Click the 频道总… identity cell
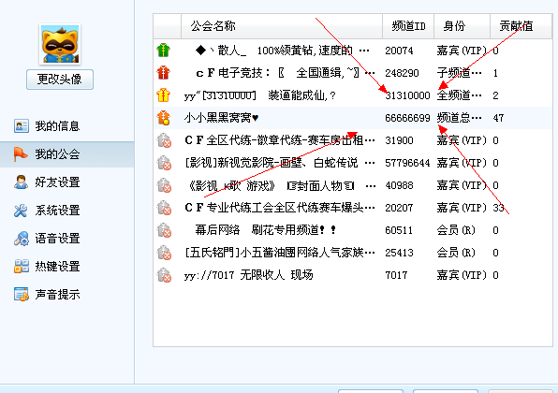The width and height of the screenshot is (558, 393). pos(459,118)
